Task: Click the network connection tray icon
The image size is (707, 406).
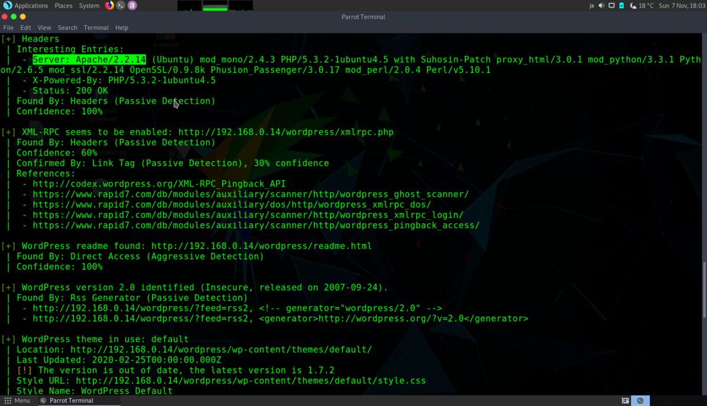Action: click(612, 5)
